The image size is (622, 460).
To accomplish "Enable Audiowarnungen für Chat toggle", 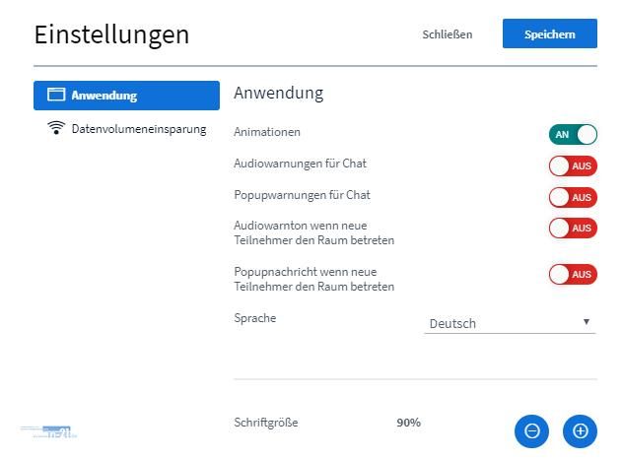I will click(x=573, y=165).
